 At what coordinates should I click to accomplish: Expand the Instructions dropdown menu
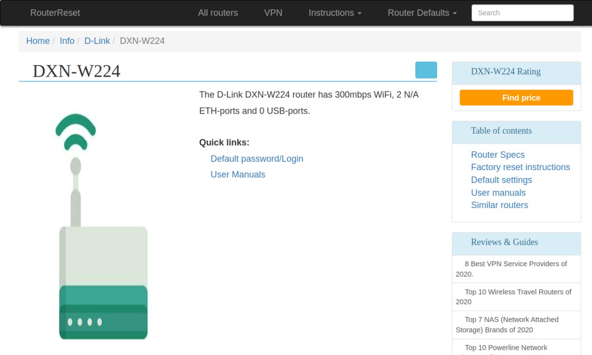click(335, 13)
